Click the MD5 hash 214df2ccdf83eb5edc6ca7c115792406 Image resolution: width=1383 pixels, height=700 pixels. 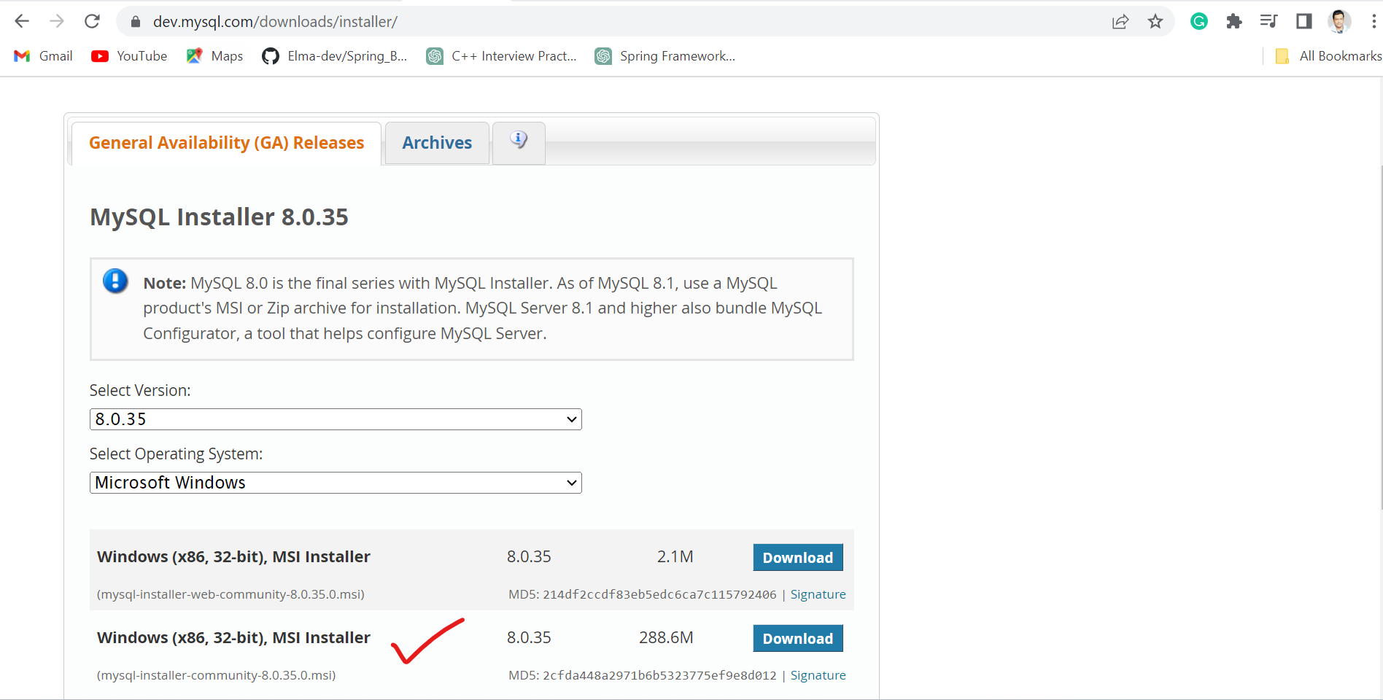(659, 594)
